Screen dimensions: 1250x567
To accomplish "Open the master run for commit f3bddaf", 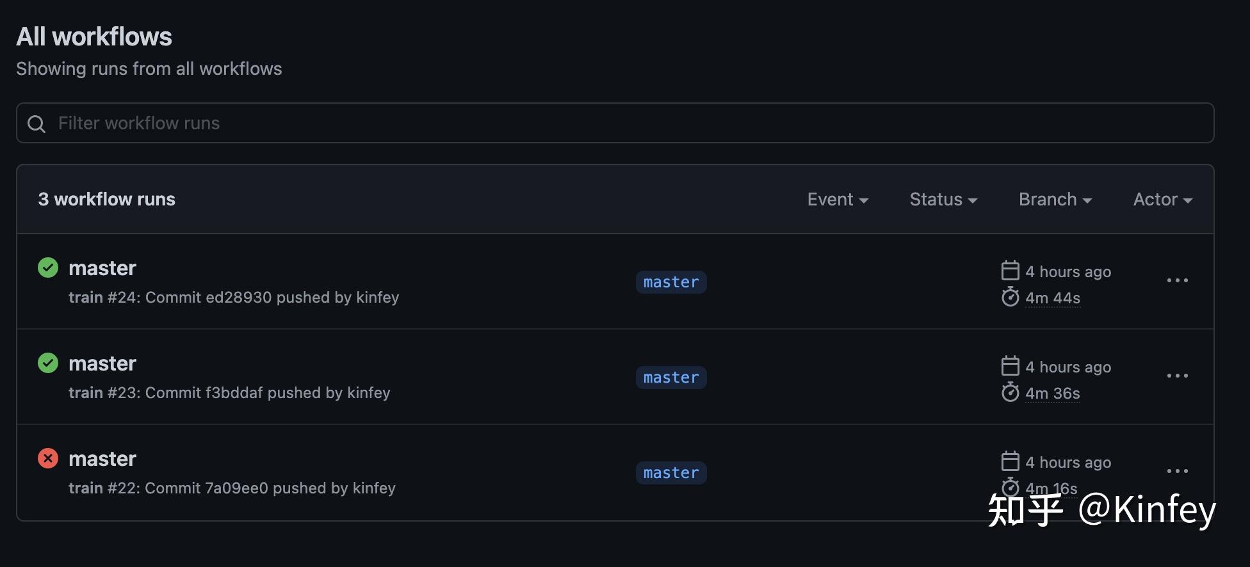I will (102, 363).
